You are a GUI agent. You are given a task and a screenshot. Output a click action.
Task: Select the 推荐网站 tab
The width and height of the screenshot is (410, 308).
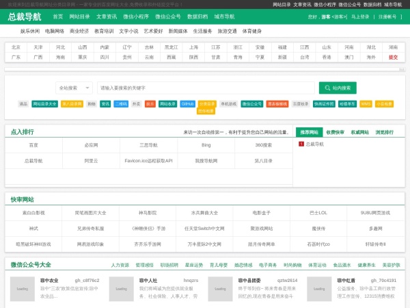coord(309,132)
